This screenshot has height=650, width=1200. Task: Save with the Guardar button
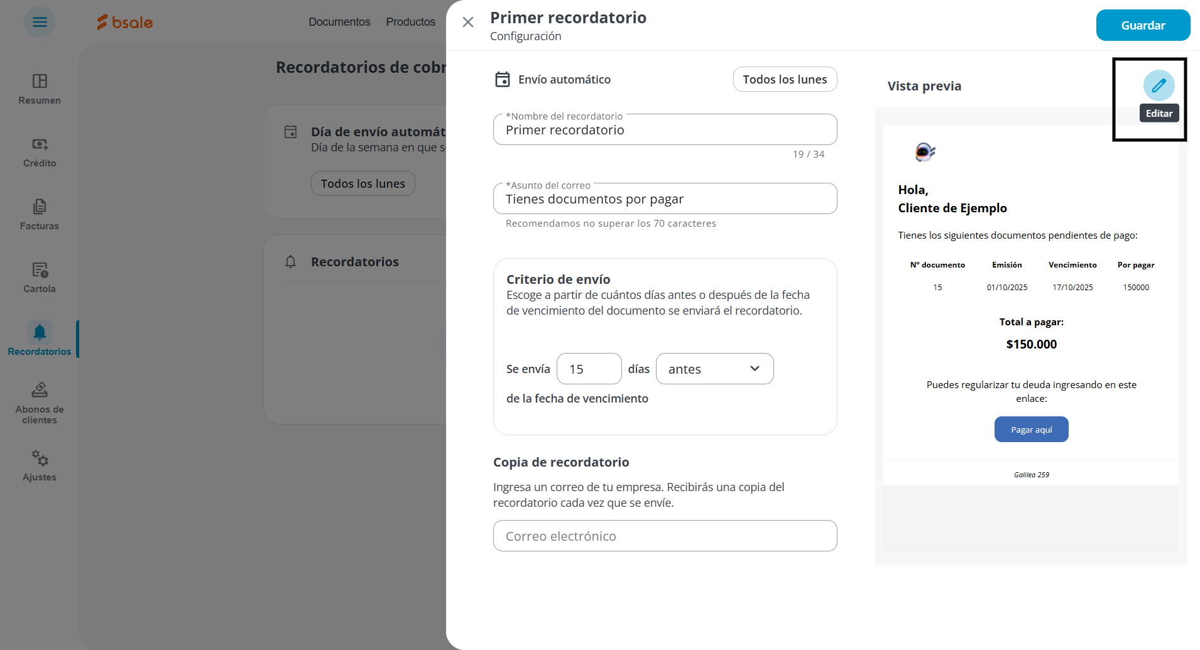[x=1143, y=25]
